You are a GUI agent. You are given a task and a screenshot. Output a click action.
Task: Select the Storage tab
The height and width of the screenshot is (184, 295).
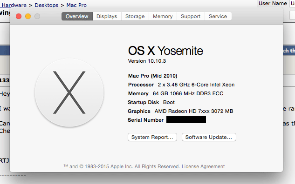pyautogui.click(x=135, y=16)
